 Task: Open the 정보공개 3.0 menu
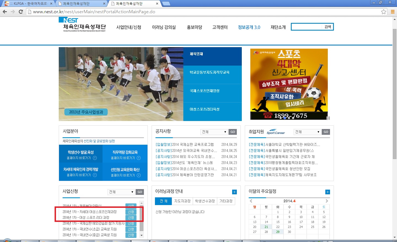coord(249,27)
